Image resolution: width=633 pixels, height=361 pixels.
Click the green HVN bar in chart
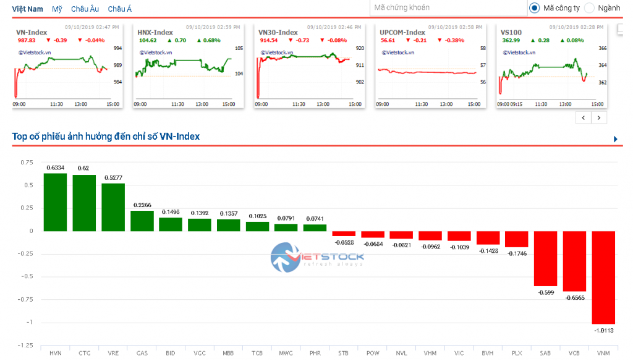coord(55,202)
